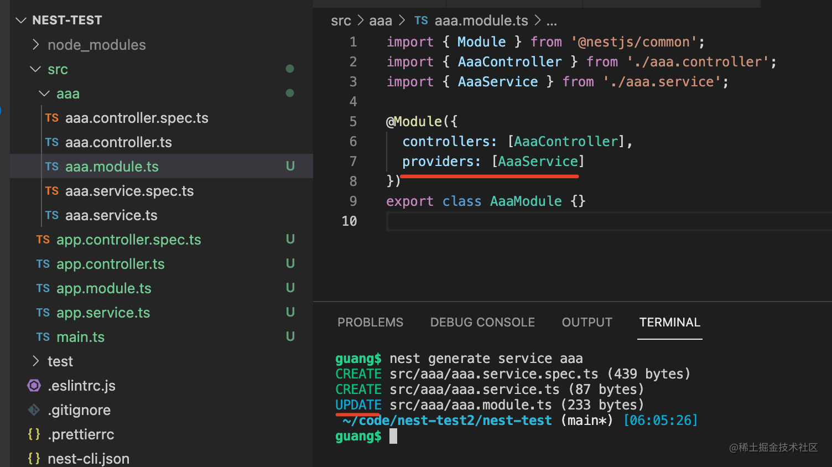Click the braces icon beside nest-cli.json
Image resolution: width=832 pixels, height=467 pixels.
click(34, 459)
